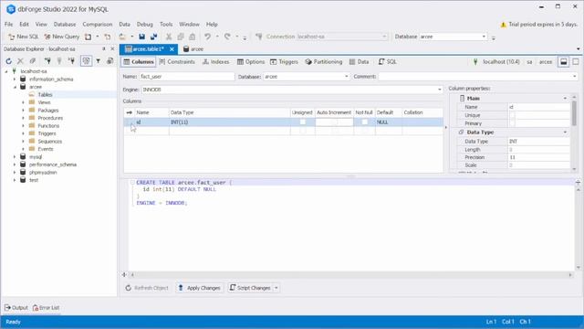
Task: Click the table Name input field
Action: pyautogui.click(x=186, y=77)
